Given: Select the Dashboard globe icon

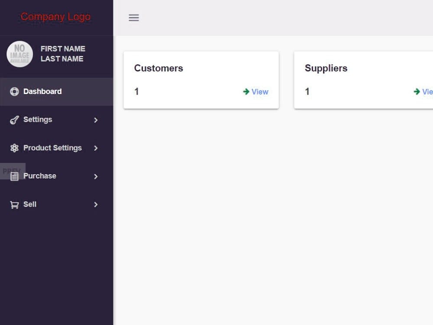Looking at the screenshot, I should pyautogui.click(x=14, y=91).
